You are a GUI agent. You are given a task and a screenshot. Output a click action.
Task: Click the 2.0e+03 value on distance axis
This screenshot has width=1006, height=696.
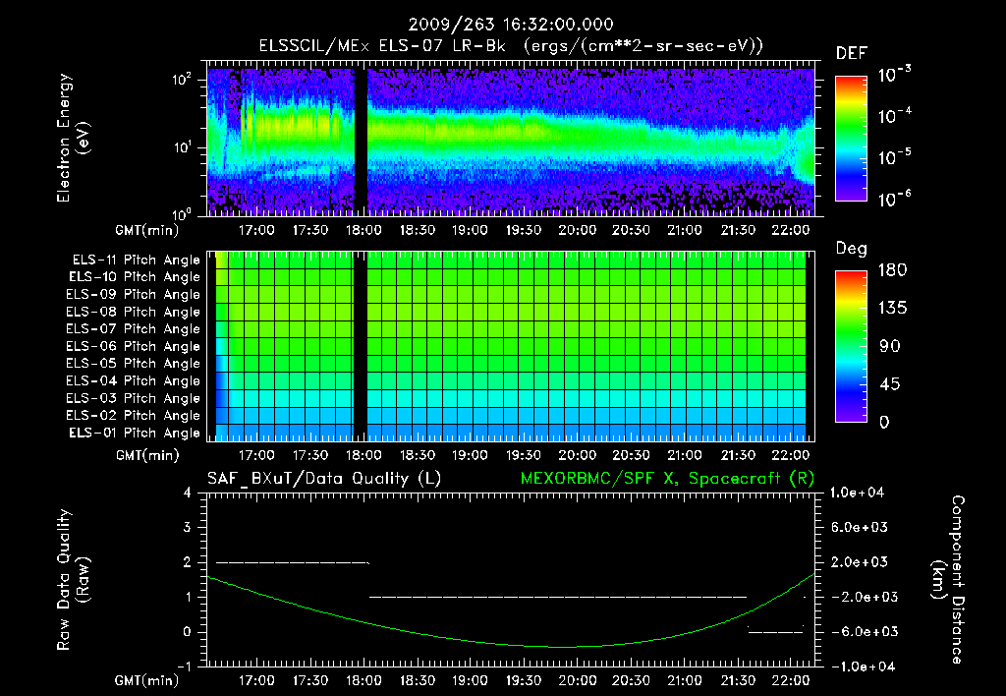pos(859,561)
